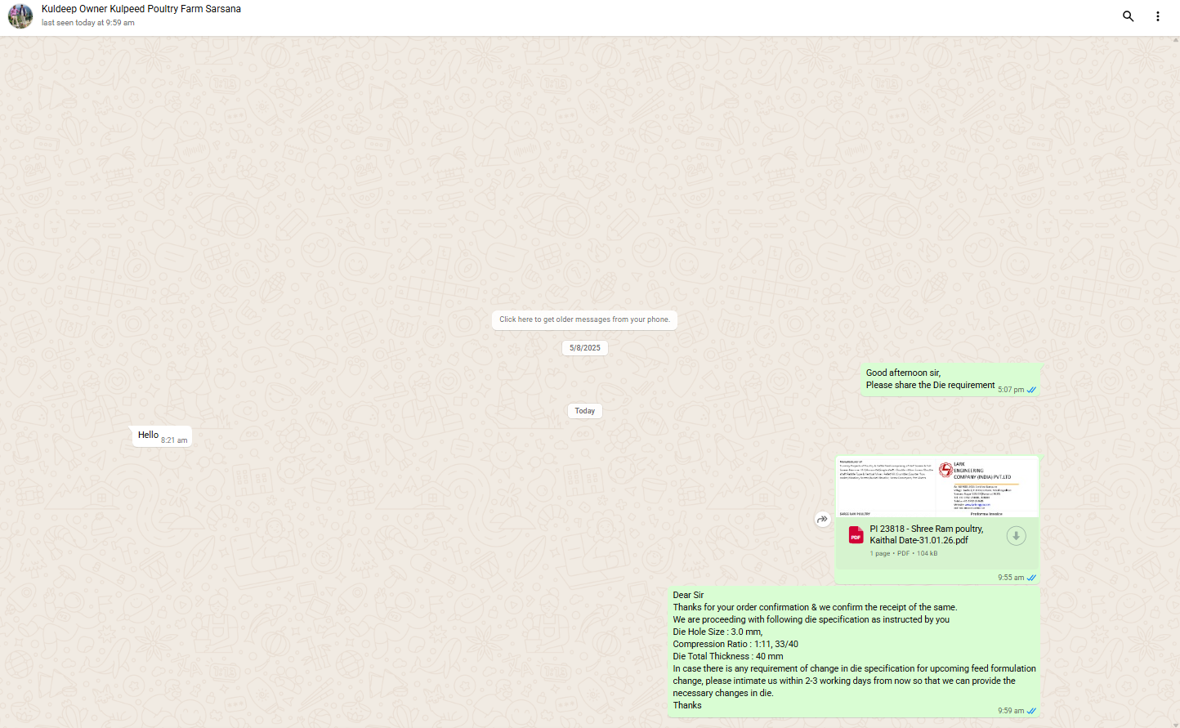Viewport: 1180px width, 728px height.
Task: Open contact info from Kuldeep Owner name
Action: click(x=141, y=9)
